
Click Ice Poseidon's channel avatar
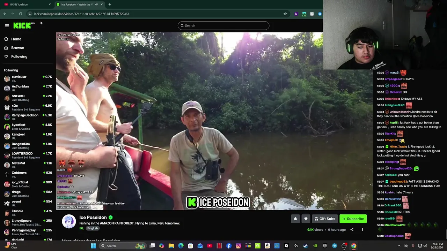coord(69,221)
